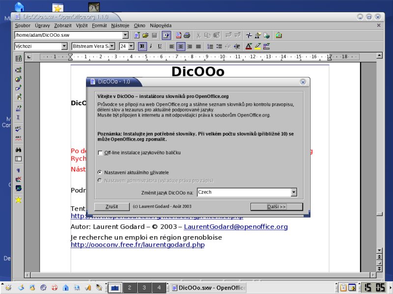The height and width of the screenshot is (294, 393).
Task: Click the tab stop type selector beside the ruler
Action: click(29, 57)
